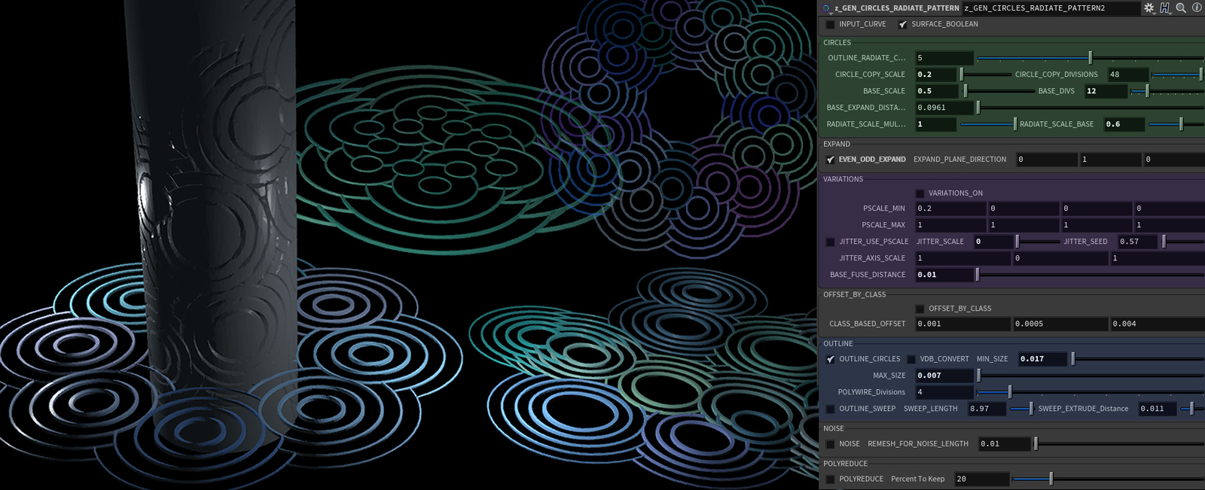Viewport: 1205px width, 490px height.
Task: Show the node info icon
Action: click(1197, 8)
